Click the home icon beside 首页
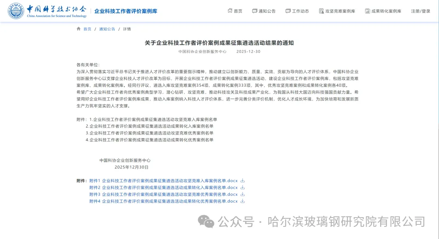 (230, 11)
